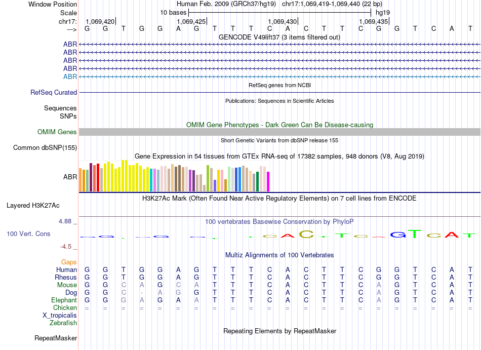Viewport: 481px width, 350px height.
Task: Click the 100 Vert. Cons label
Action: pyautogui.click(x=28, y=234)
